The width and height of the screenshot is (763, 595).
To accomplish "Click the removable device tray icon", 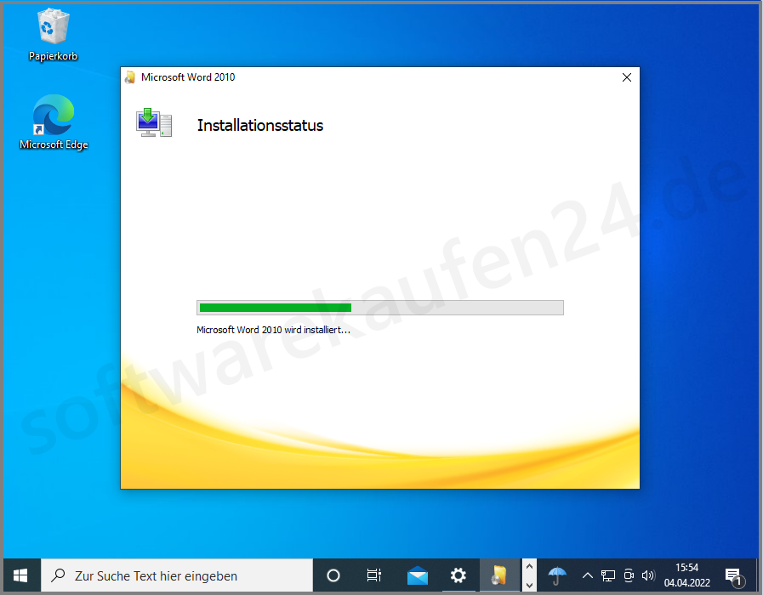I will 629,576.
